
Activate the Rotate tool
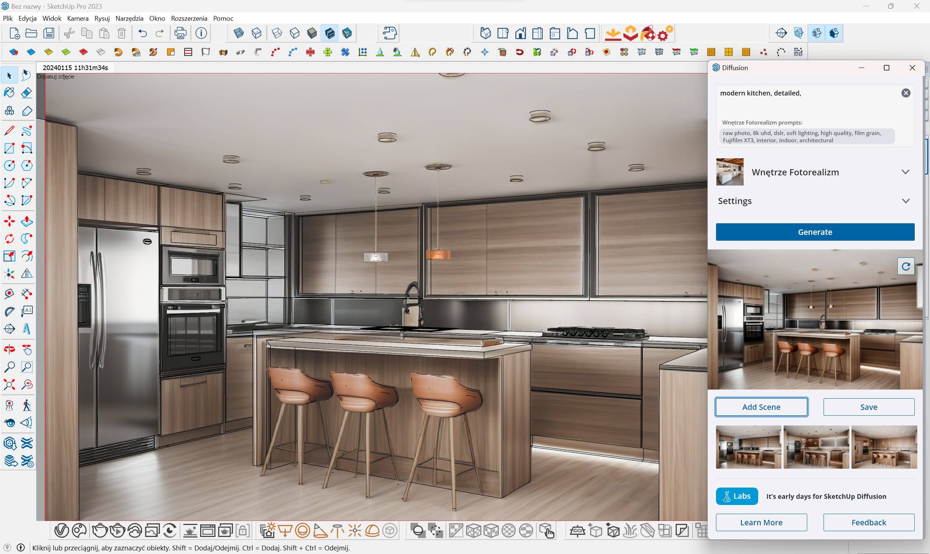(9, 239)
